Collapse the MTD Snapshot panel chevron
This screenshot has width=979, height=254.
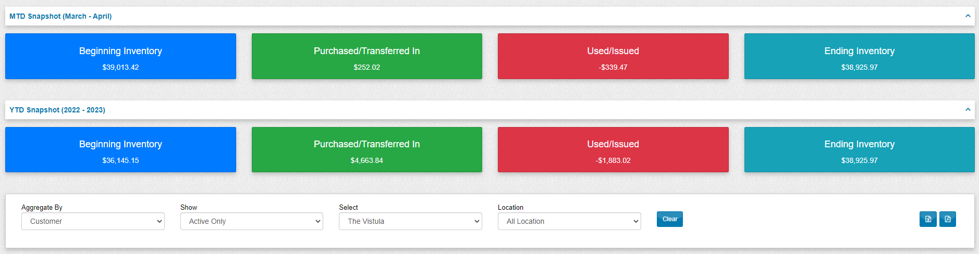click(968, 16)
